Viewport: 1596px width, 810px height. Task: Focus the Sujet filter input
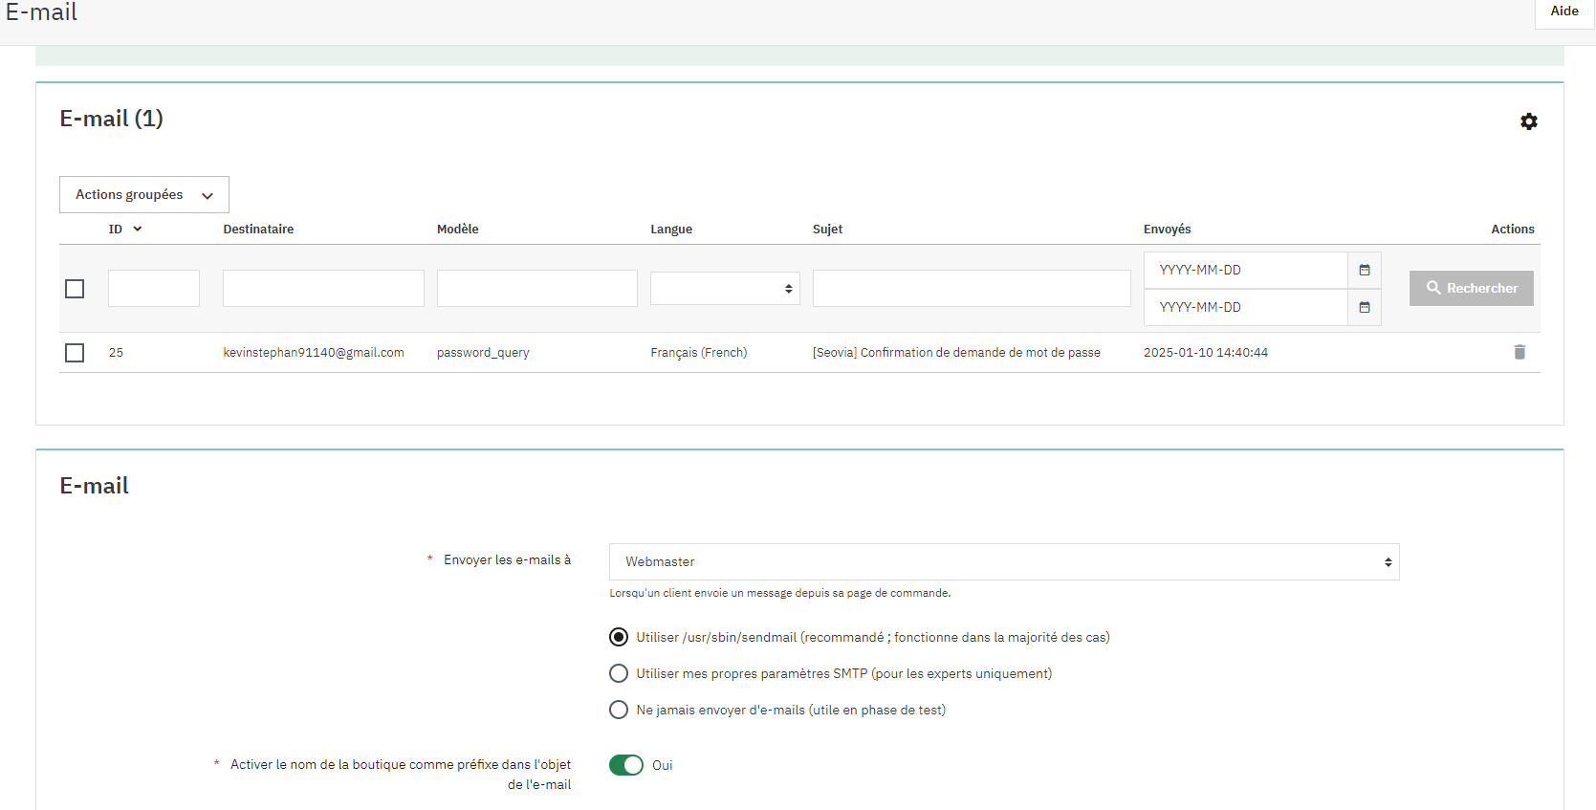(972, 288)
